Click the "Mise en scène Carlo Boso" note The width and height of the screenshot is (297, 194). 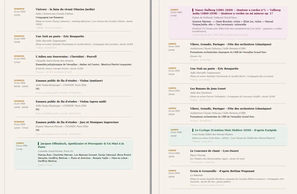[x=233, y=138]
